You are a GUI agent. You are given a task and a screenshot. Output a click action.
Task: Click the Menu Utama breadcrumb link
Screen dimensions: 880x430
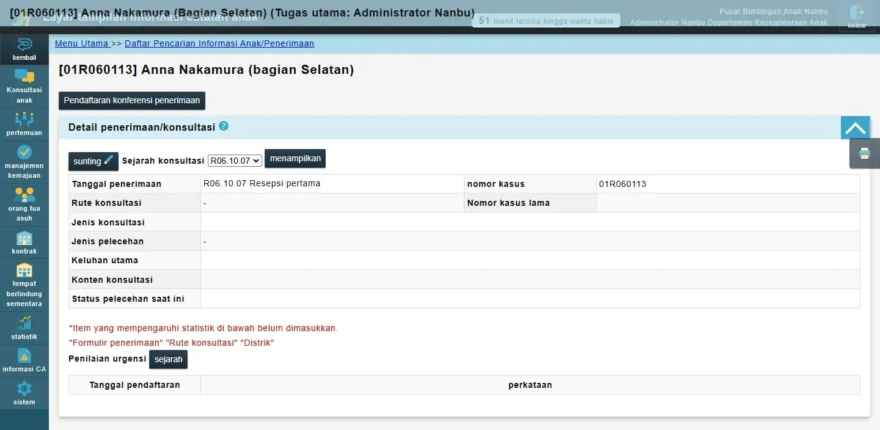coord(81,43)
